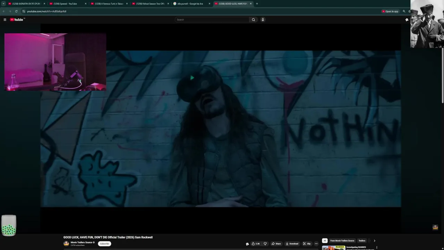Click the video player to toggle playback

click(221, 129)
